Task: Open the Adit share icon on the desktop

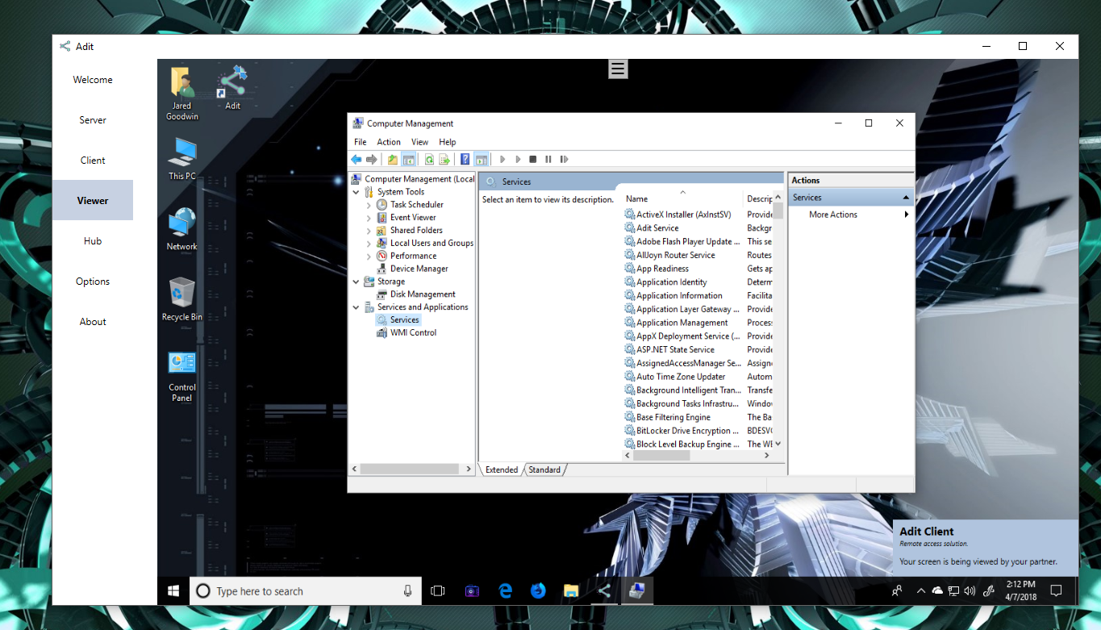Action: [232, 83]
